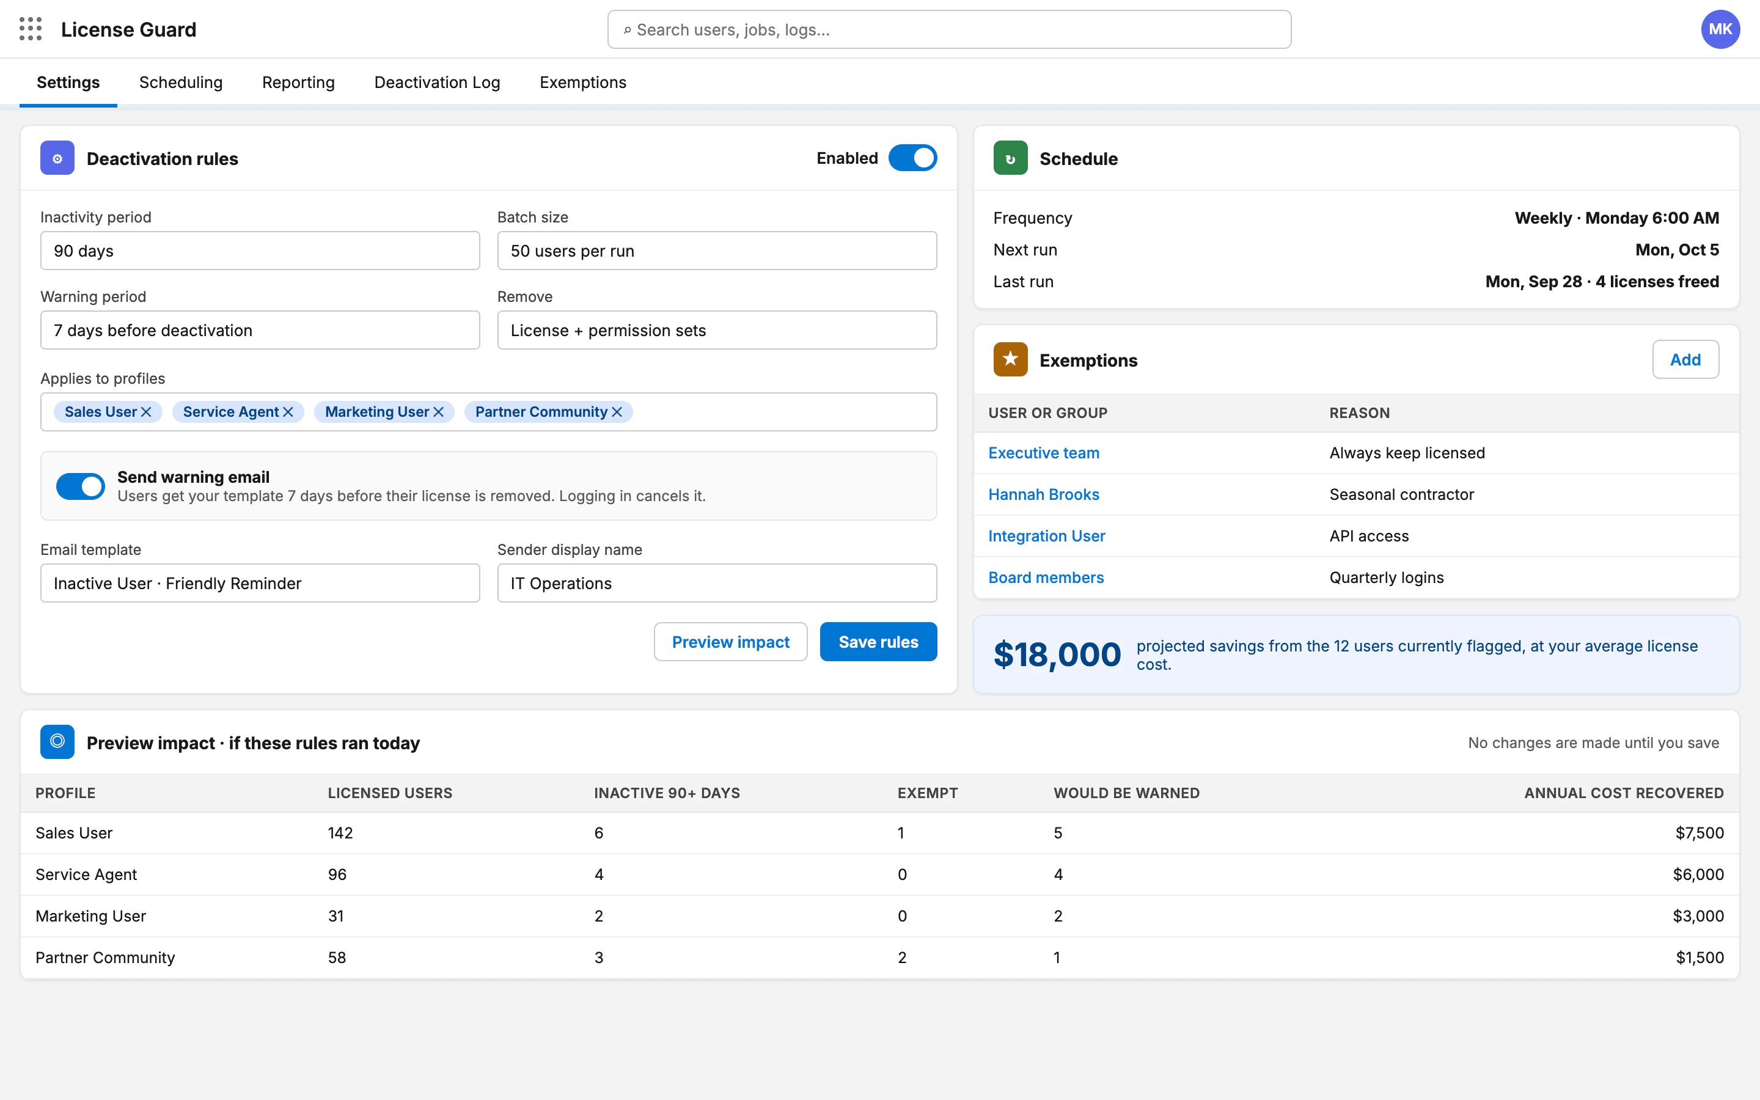Click the search users, jobs, logs field
The width and height of the screenshot is (1760, 1100).
pos(949,30)
